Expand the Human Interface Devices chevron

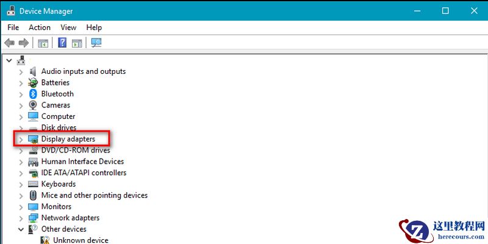click(21, 162)
